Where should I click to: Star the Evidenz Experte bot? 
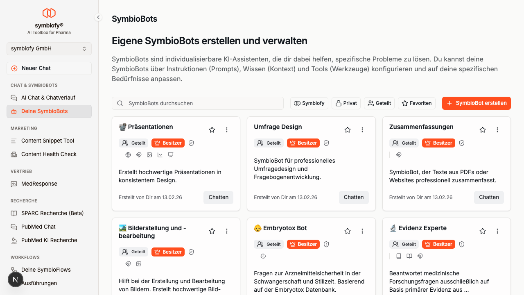(x=482, y=231)
